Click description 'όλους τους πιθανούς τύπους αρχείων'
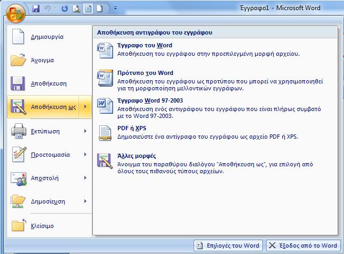Image resolution: width=344 pixels, height=254 pixels. (171, 171)
